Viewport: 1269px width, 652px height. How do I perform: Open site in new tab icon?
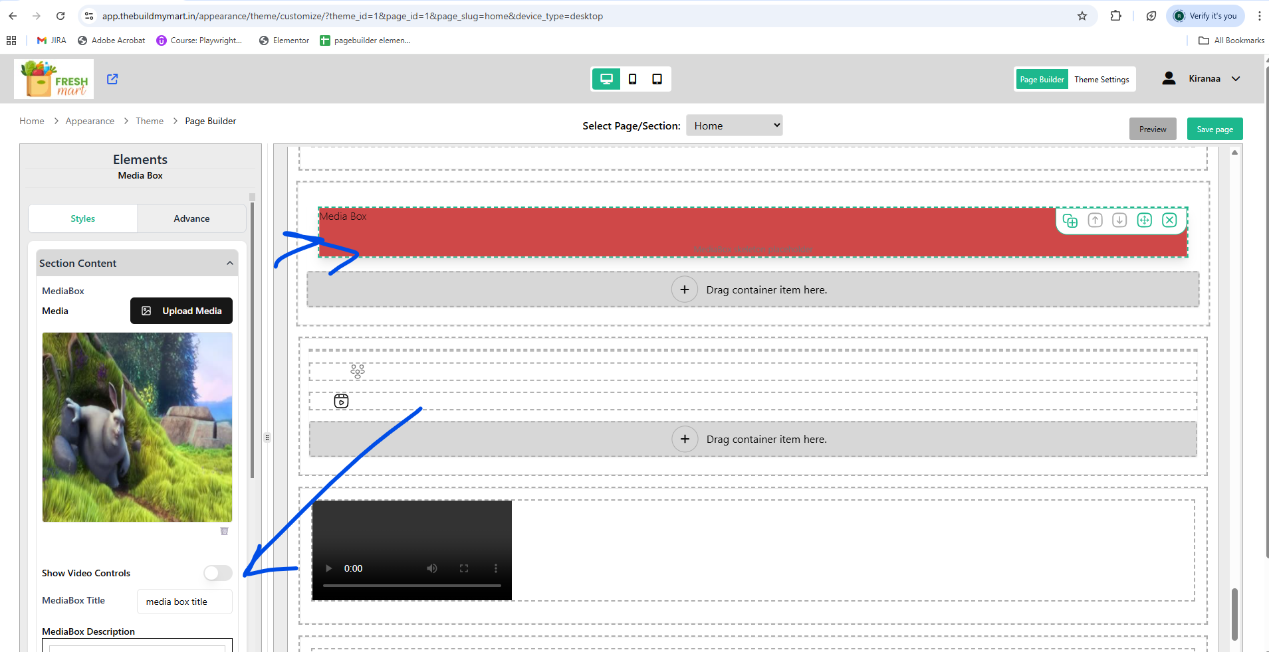112,79
